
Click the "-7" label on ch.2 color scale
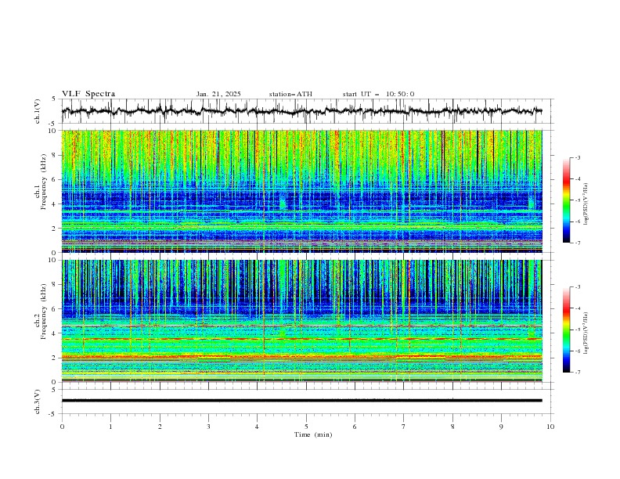tap(578, 373)
